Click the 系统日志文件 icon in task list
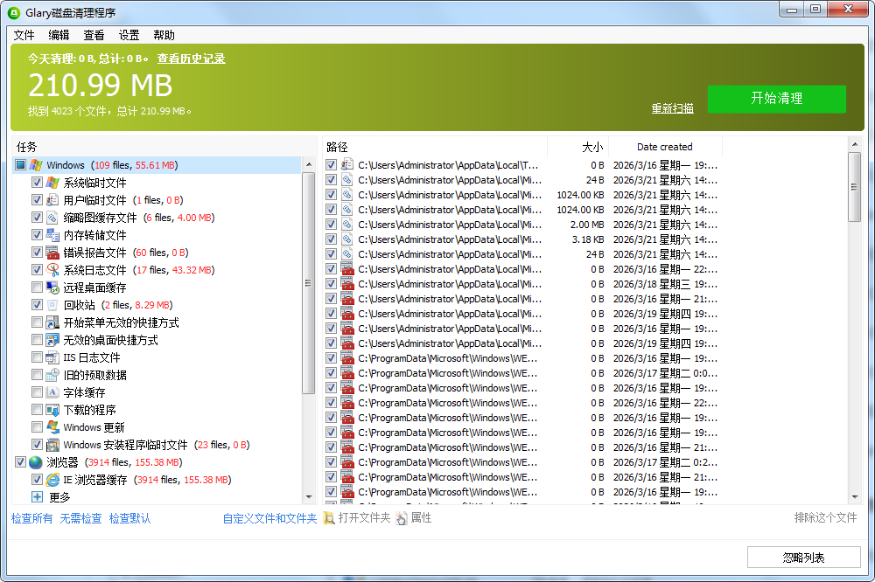This screenshot has height=582, width=875. click(52, 270)
